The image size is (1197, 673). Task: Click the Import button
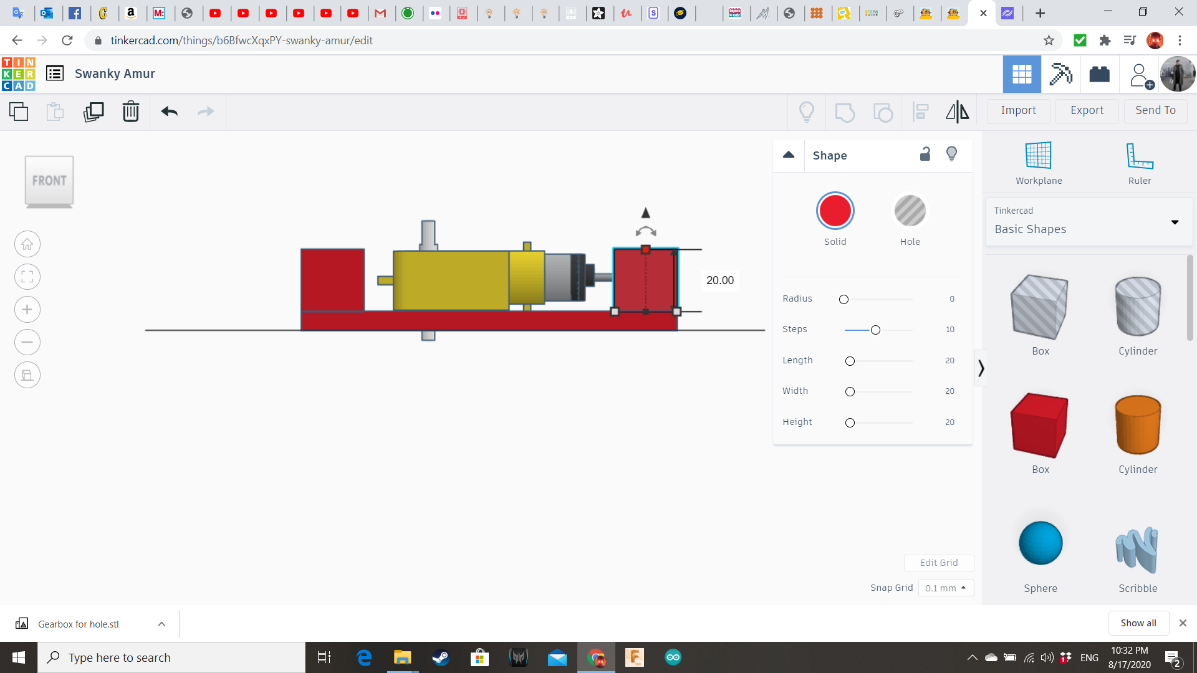pyautogui.click(x=1018, y=110)
